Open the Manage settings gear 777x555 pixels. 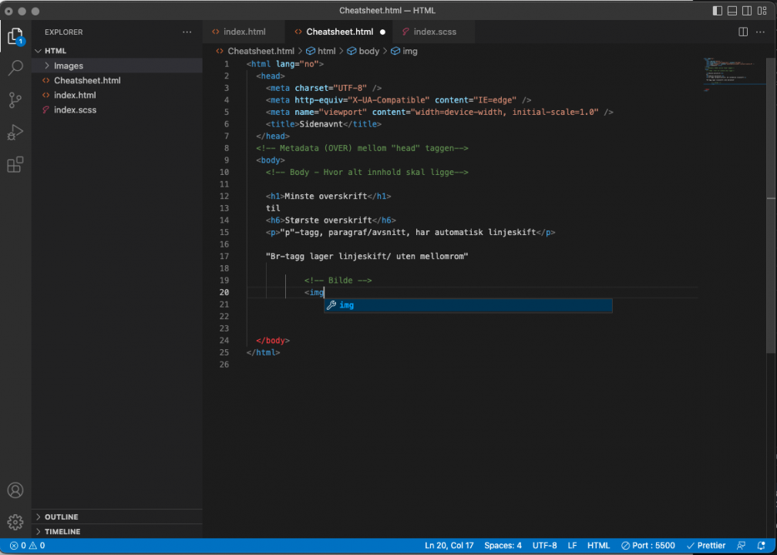(15, 522)
